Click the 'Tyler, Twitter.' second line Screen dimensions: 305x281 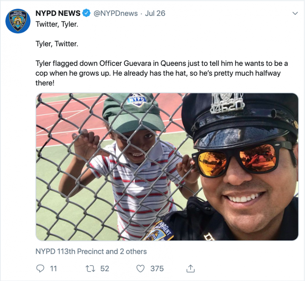coord(57,44)
